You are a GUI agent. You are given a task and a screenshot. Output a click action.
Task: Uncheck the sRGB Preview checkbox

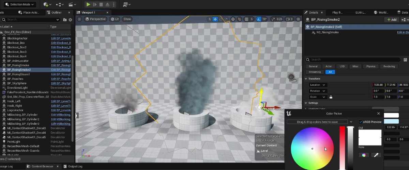361,122
